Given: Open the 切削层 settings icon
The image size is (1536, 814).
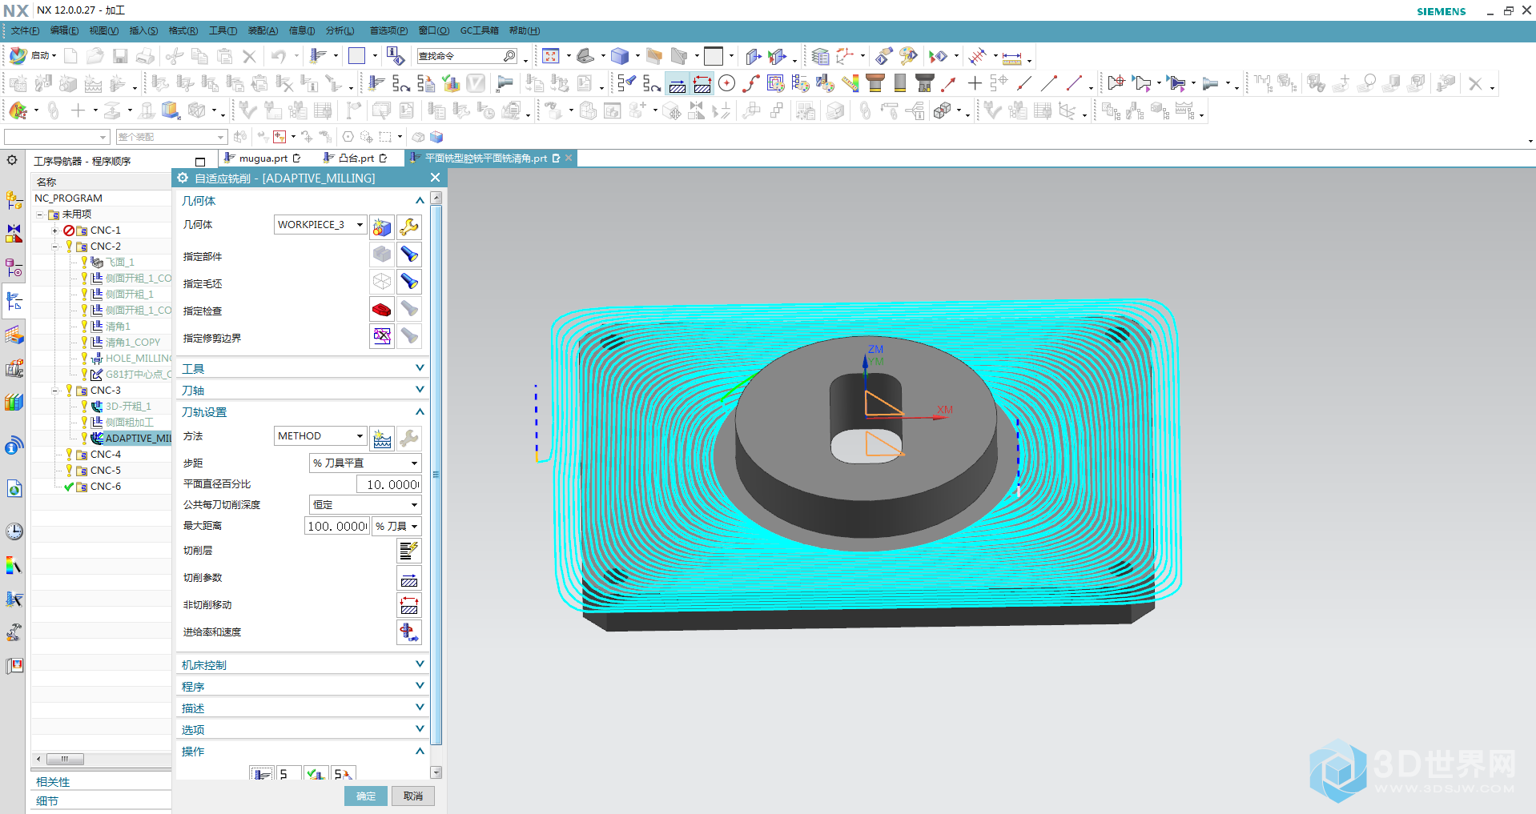Looking at the screenshot, I should coord(409,551).
